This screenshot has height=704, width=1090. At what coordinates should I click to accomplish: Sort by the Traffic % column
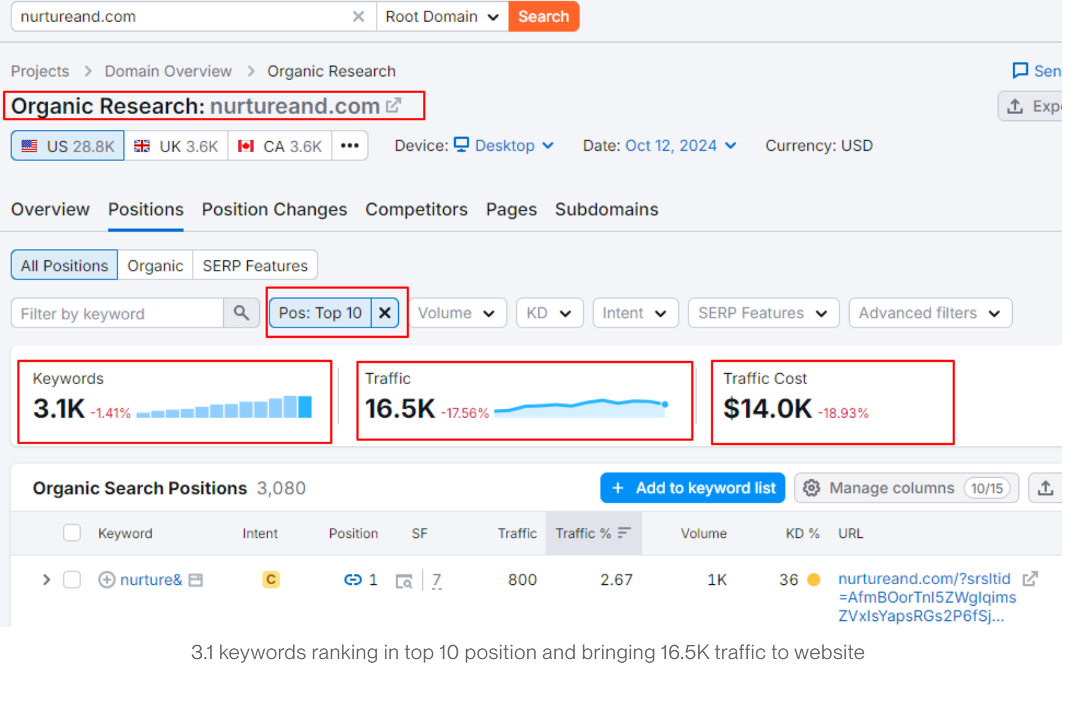(x=593, y=534)
